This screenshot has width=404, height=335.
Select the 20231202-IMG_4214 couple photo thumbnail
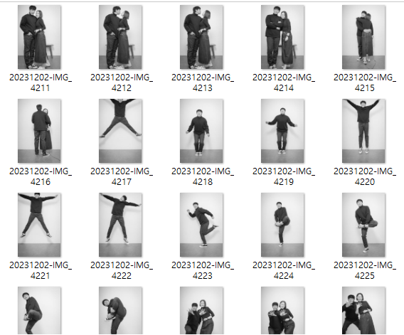282,37
